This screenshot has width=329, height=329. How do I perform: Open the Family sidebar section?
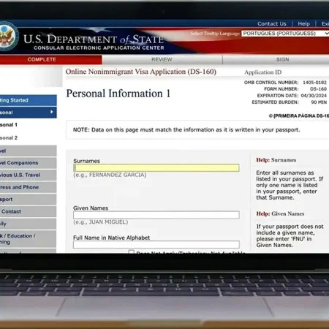click(29, 224)
